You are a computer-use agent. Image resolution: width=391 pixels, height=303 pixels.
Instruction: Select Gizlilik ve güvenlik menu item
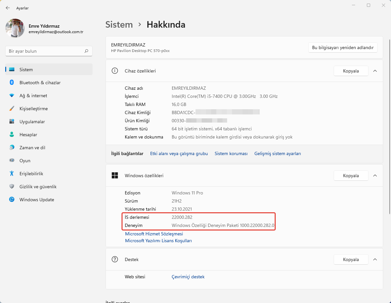point(38,187)
